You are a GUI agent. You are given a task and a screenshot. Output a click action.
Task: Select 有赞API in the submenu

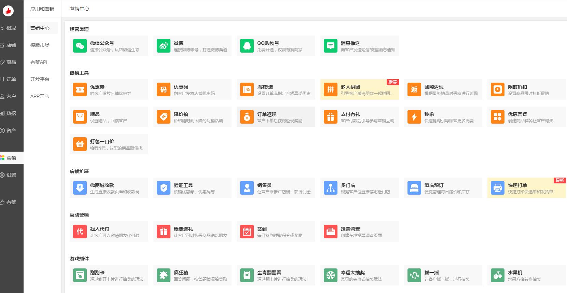tap(39, 62)
